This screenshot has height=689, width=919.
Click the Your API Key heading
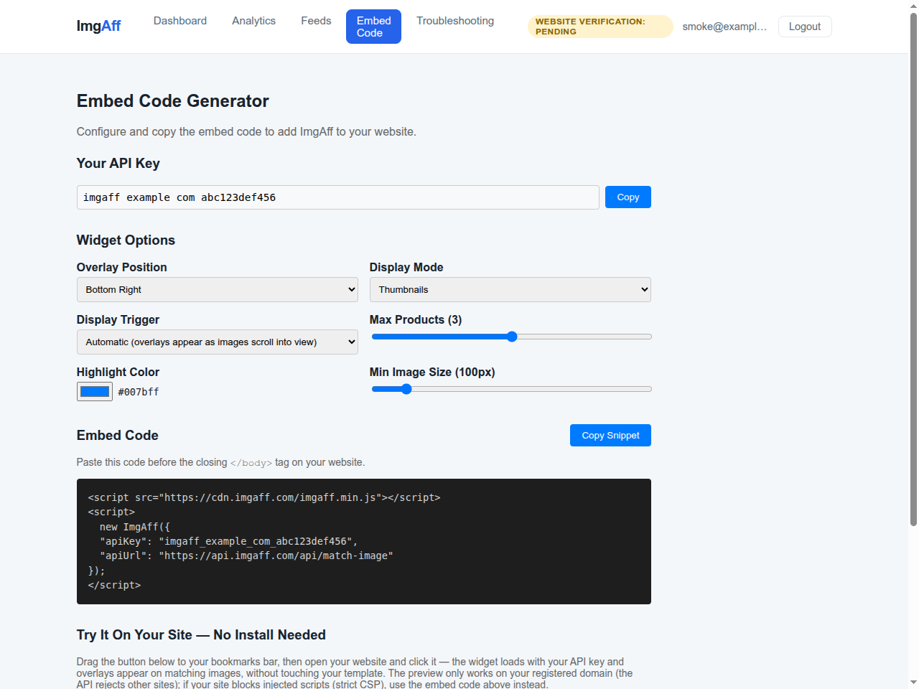click(x=118, y=164)
